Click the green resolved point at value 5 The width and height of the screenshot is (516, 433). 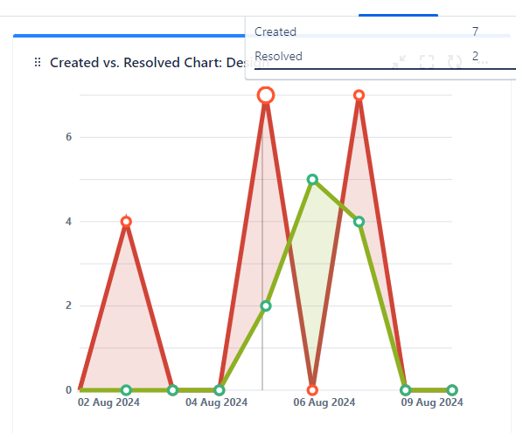point(312,179)
